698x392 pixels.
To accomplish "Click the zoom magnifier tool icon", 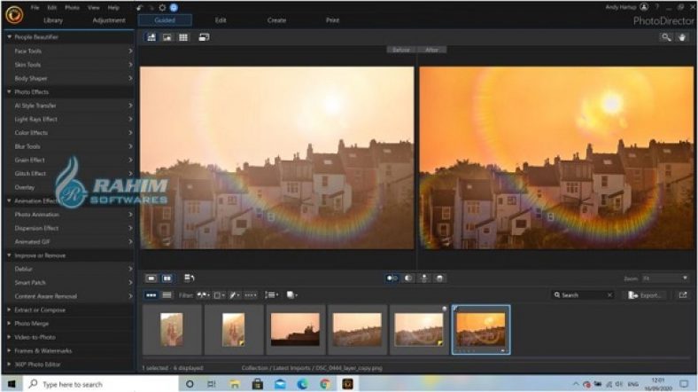I will click(x=666, y=37).
